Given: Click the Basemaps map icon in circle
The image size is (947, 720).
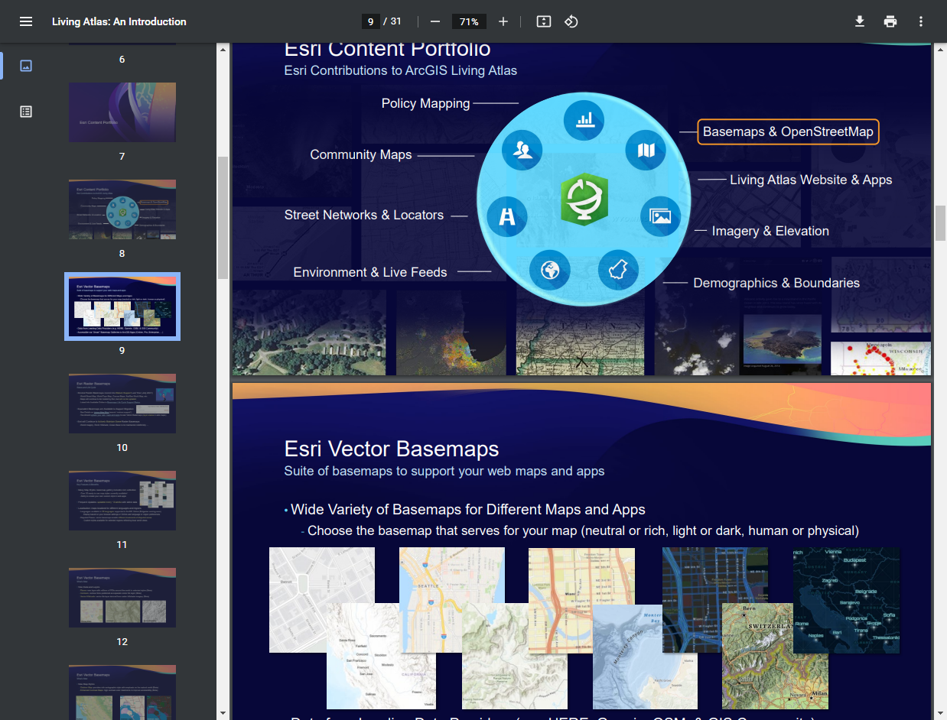Looking at the screenshot, I should point(646,150).
